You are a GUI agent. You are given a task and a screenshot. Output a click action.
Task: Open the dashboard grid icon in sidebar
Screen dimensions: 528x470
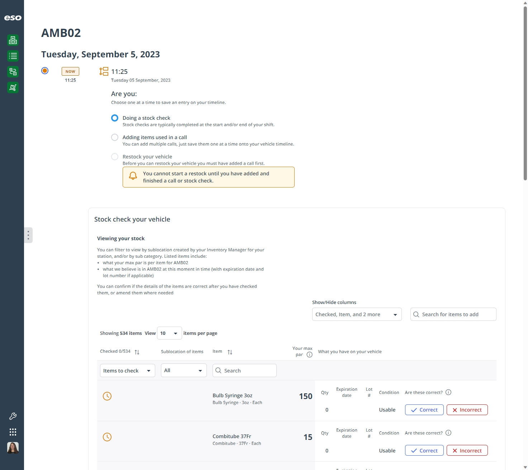13,40
